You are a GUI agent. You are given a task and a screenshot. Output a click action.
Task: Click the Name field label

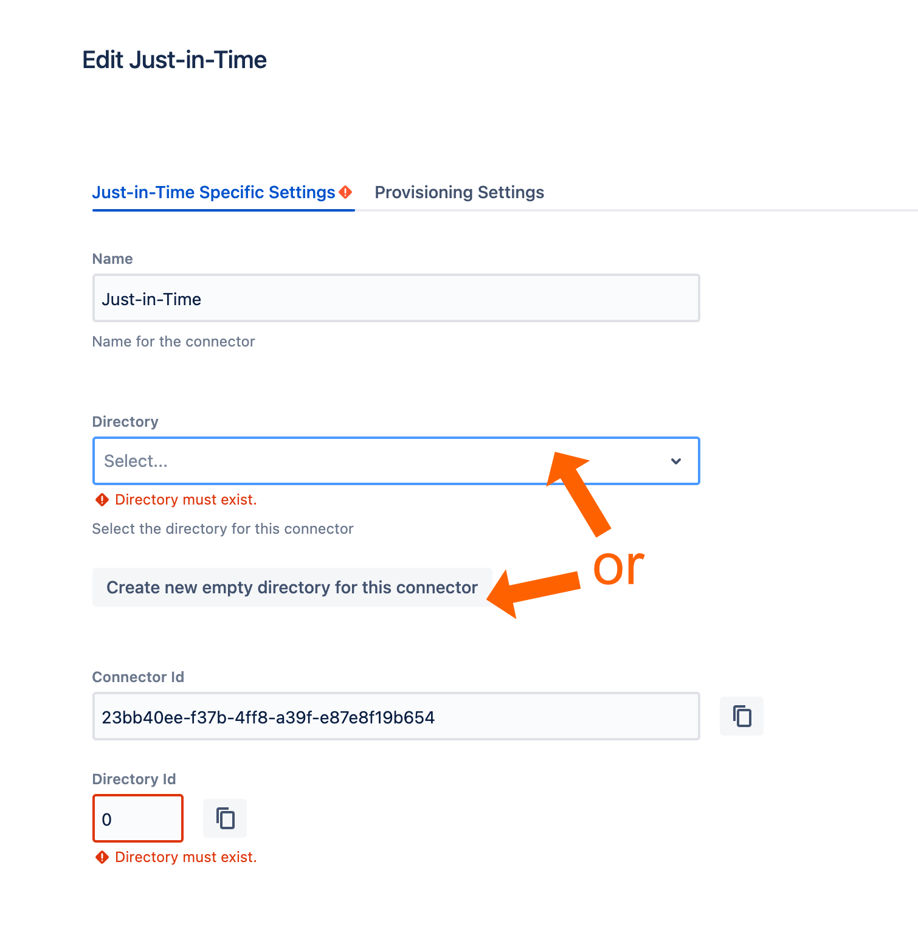112,259
